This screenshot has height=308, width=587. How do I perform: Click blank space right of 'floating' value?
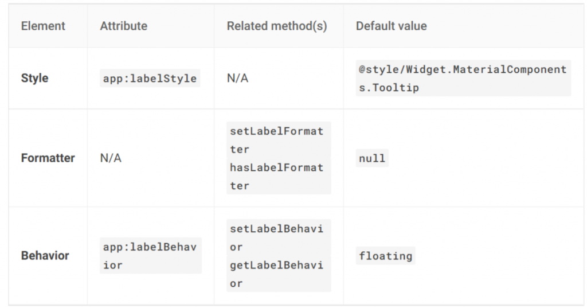(493, 255)
